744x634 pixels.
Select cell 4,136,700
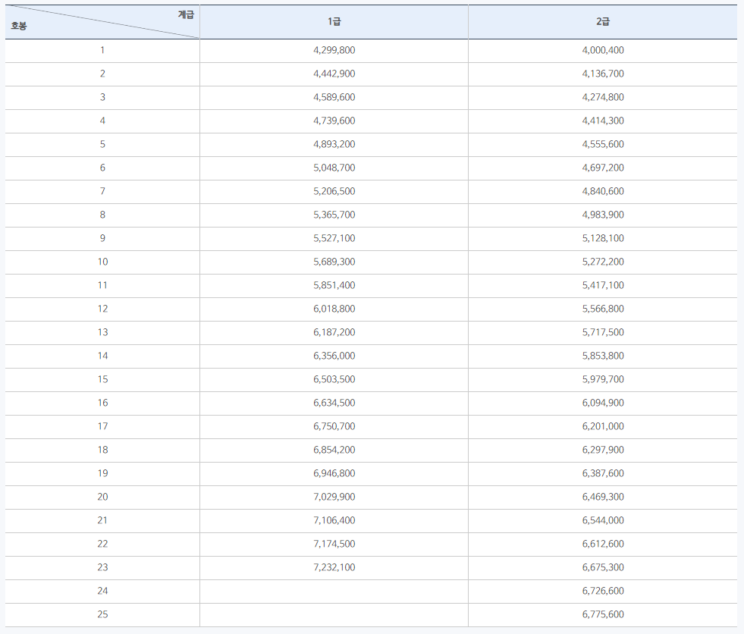point(603,74)
